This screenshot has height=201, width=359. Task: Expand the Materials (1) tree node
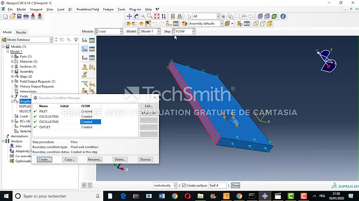(x=12, y=61)
